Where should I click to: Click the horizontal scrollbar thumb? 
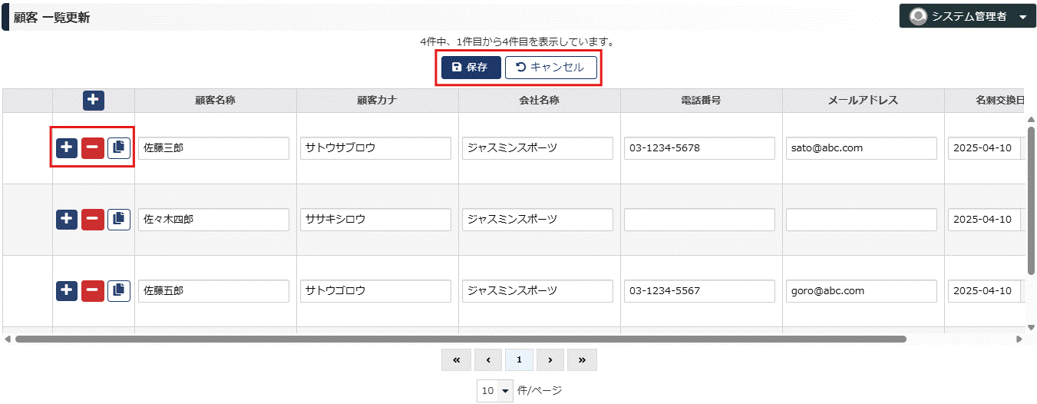461,339
